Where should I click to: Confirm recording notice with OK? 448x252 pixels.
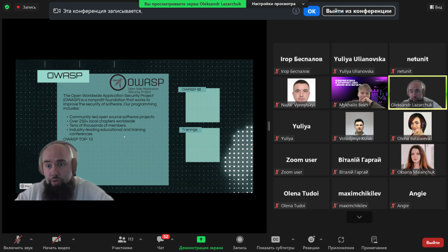click(x=311, y=11)
